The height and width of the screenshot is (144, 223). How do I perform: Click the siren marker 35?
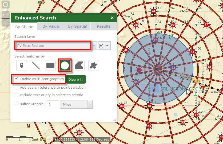tap(183, 122)
